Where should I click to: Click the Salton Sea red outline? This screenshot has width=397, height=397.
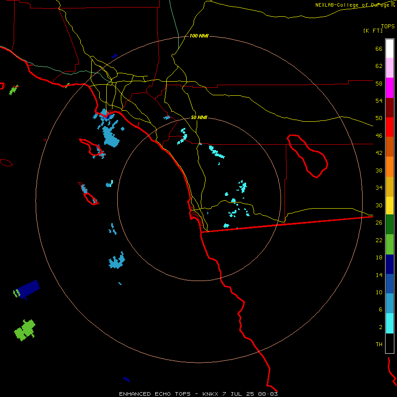coord(307,156)
